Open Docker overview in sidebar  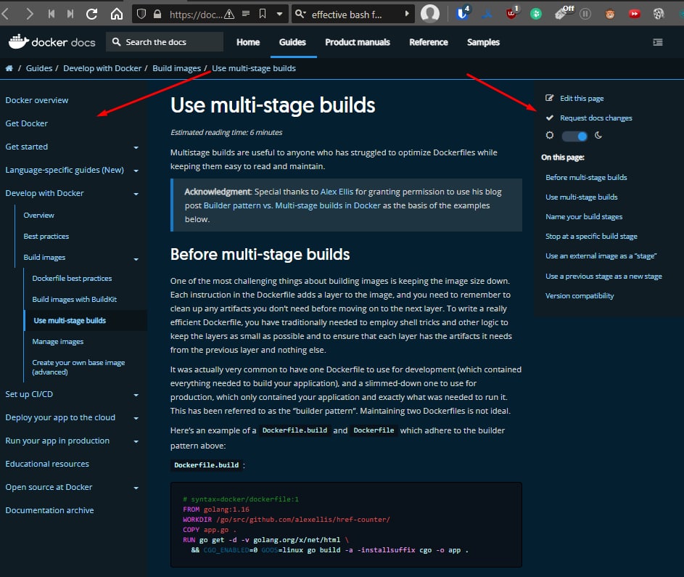click(x=37, y=100)
